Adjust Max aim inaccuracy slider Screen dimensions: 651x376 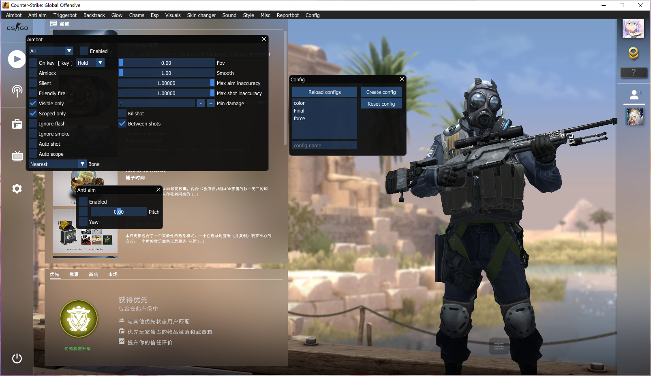coord(167,83)
